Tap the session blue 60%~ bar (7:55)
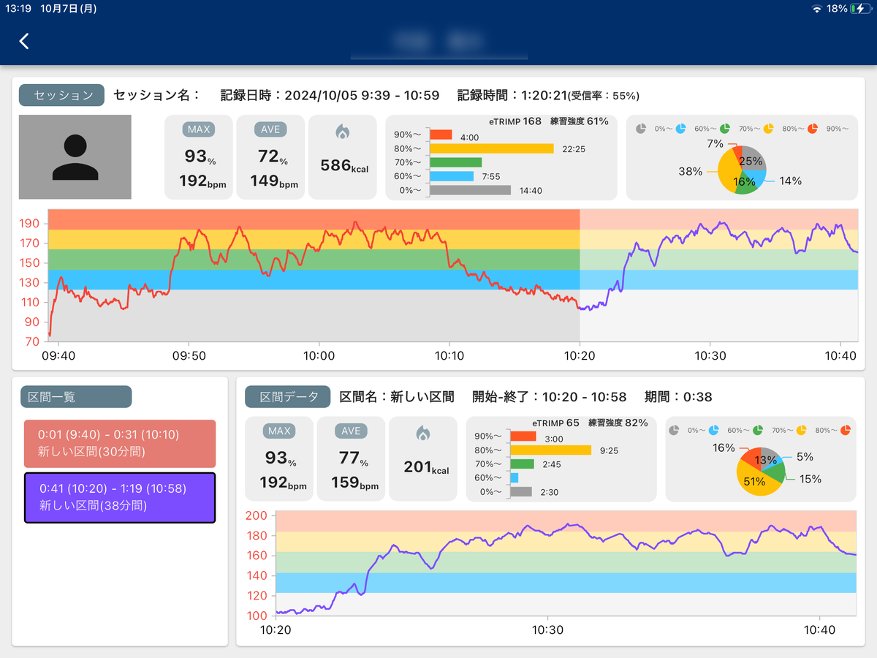Screen dimensions: 877x658 (x=452, y=176)
